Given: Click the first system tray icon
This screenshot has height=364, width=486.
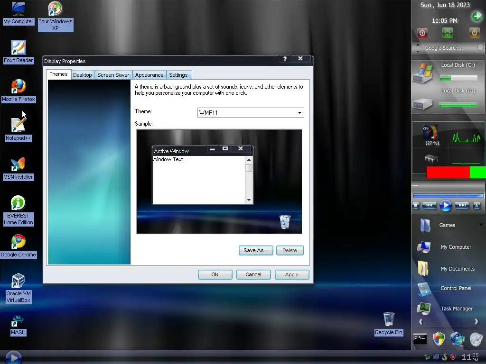Looking at the screenshot, I should coord(427,356).
